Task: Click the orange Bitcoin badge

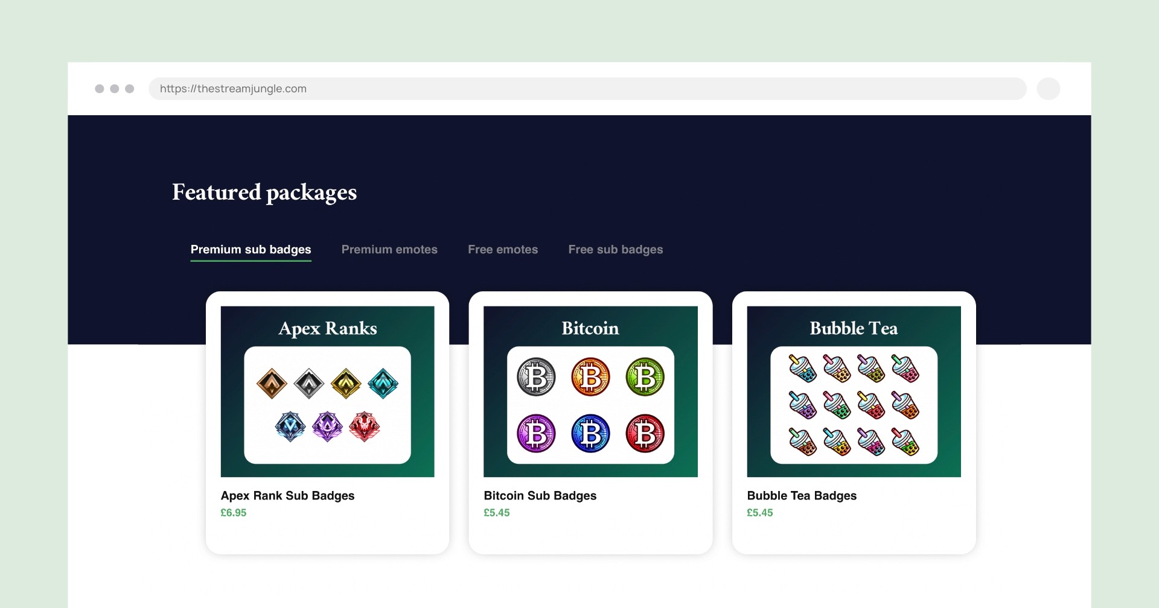Action: (x=590, y=377)
